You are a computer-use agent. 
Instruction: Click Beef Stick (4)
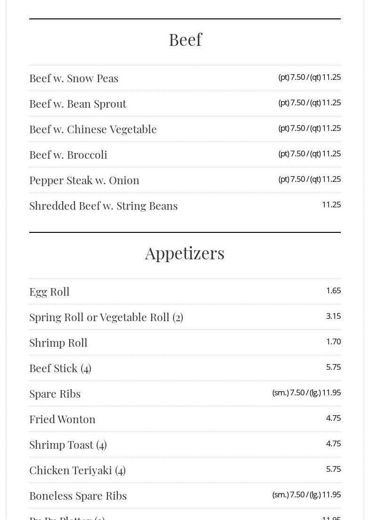[60, 368]
